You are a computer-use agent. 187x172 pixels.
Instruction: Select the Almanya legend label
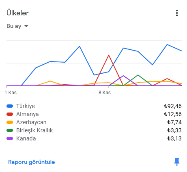pyautogui.click(x=28, y=114)
